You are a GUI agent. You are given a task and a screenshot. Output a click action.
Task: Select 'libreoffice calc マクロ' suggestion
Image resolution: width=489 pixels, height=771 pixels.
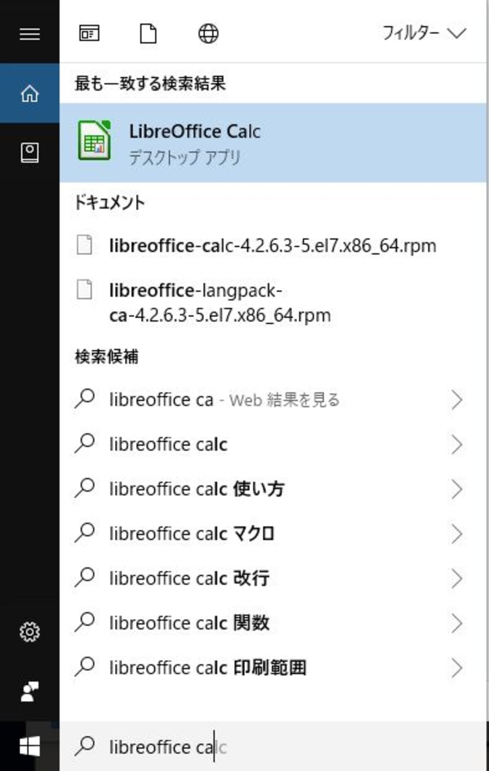click(192, 534)
